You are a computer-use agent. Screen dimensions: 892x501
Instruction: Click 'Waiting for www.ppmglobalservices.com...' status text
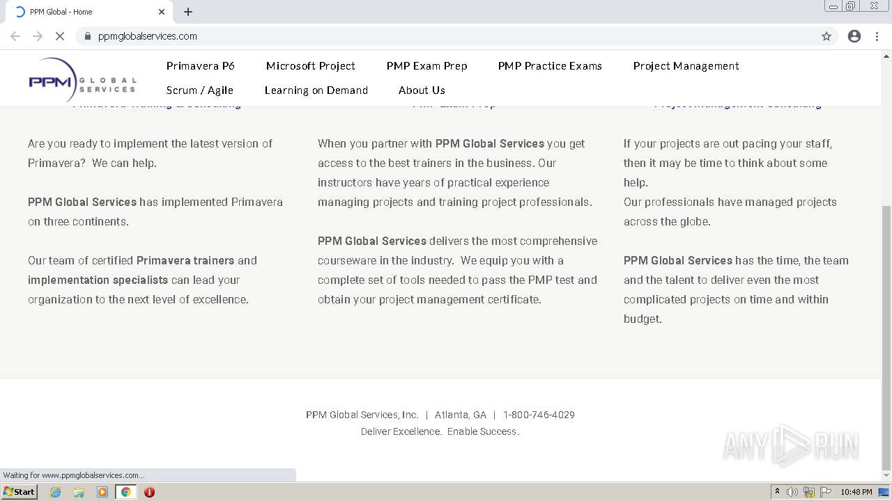tap(74, 475)
